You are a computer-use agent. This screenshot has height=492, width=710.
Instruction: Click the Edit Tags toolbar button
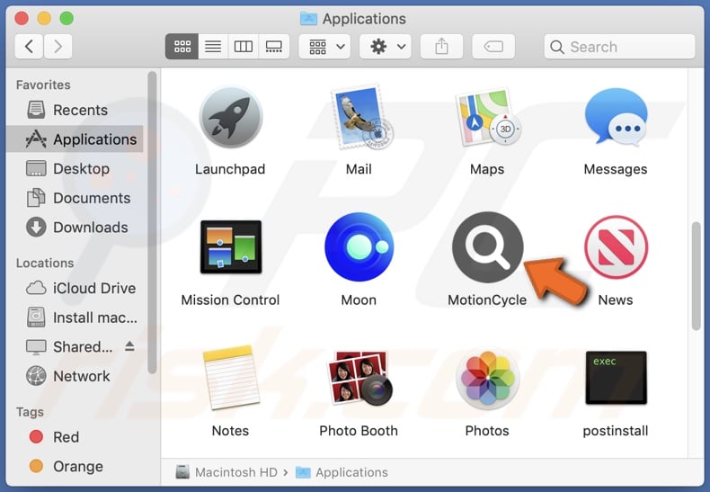tap(493, 46)
